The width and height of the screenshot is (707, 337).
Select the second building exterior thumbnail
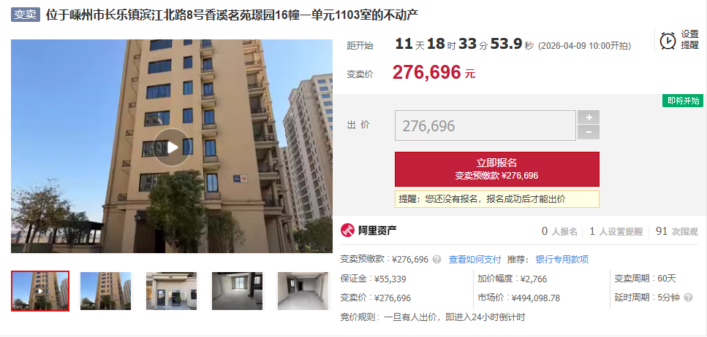pos(105,291)
